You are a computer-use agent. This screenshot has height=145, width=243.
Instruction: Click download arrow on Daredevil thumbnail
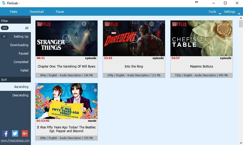point(134,38)
